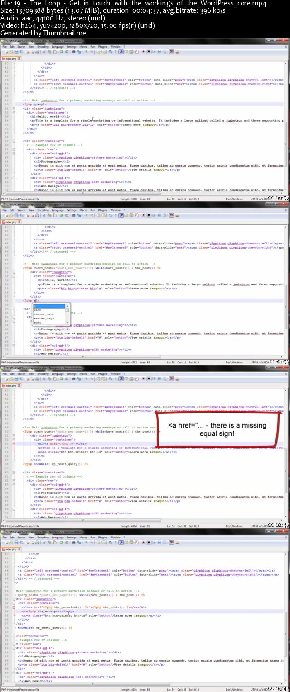Image resolution: width=290 pixels, height=692 pixels.
Task: Open Settings menu in 00:01:52 frame
Action: (x=72, y=210)
